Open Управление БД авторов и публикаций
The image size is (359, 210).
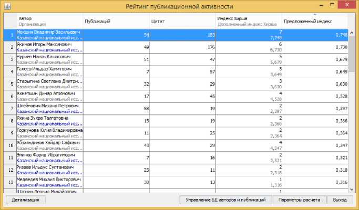pyautogui.click(x=225, y=200)
